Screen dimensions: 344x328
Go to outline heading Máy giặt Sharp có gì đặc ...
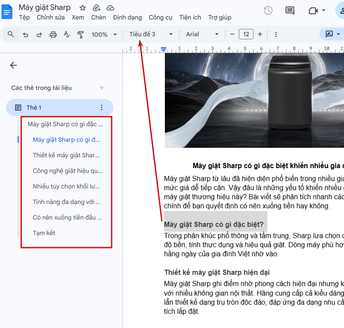65,124
